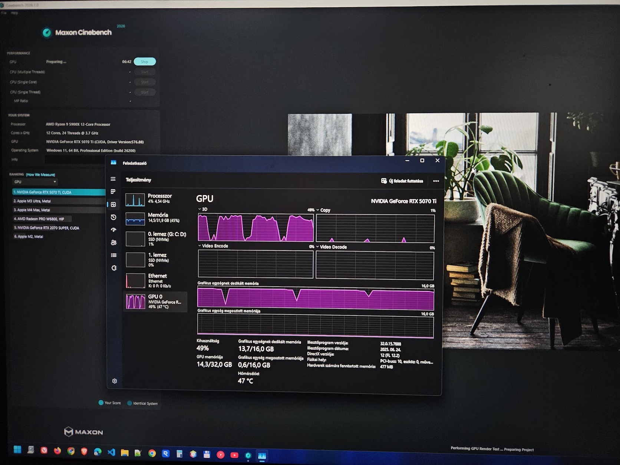Select ranking row NVIDIA GeForce RTX 2070 SUPER
Screen dimensions: 620x465
pos(46,228)
